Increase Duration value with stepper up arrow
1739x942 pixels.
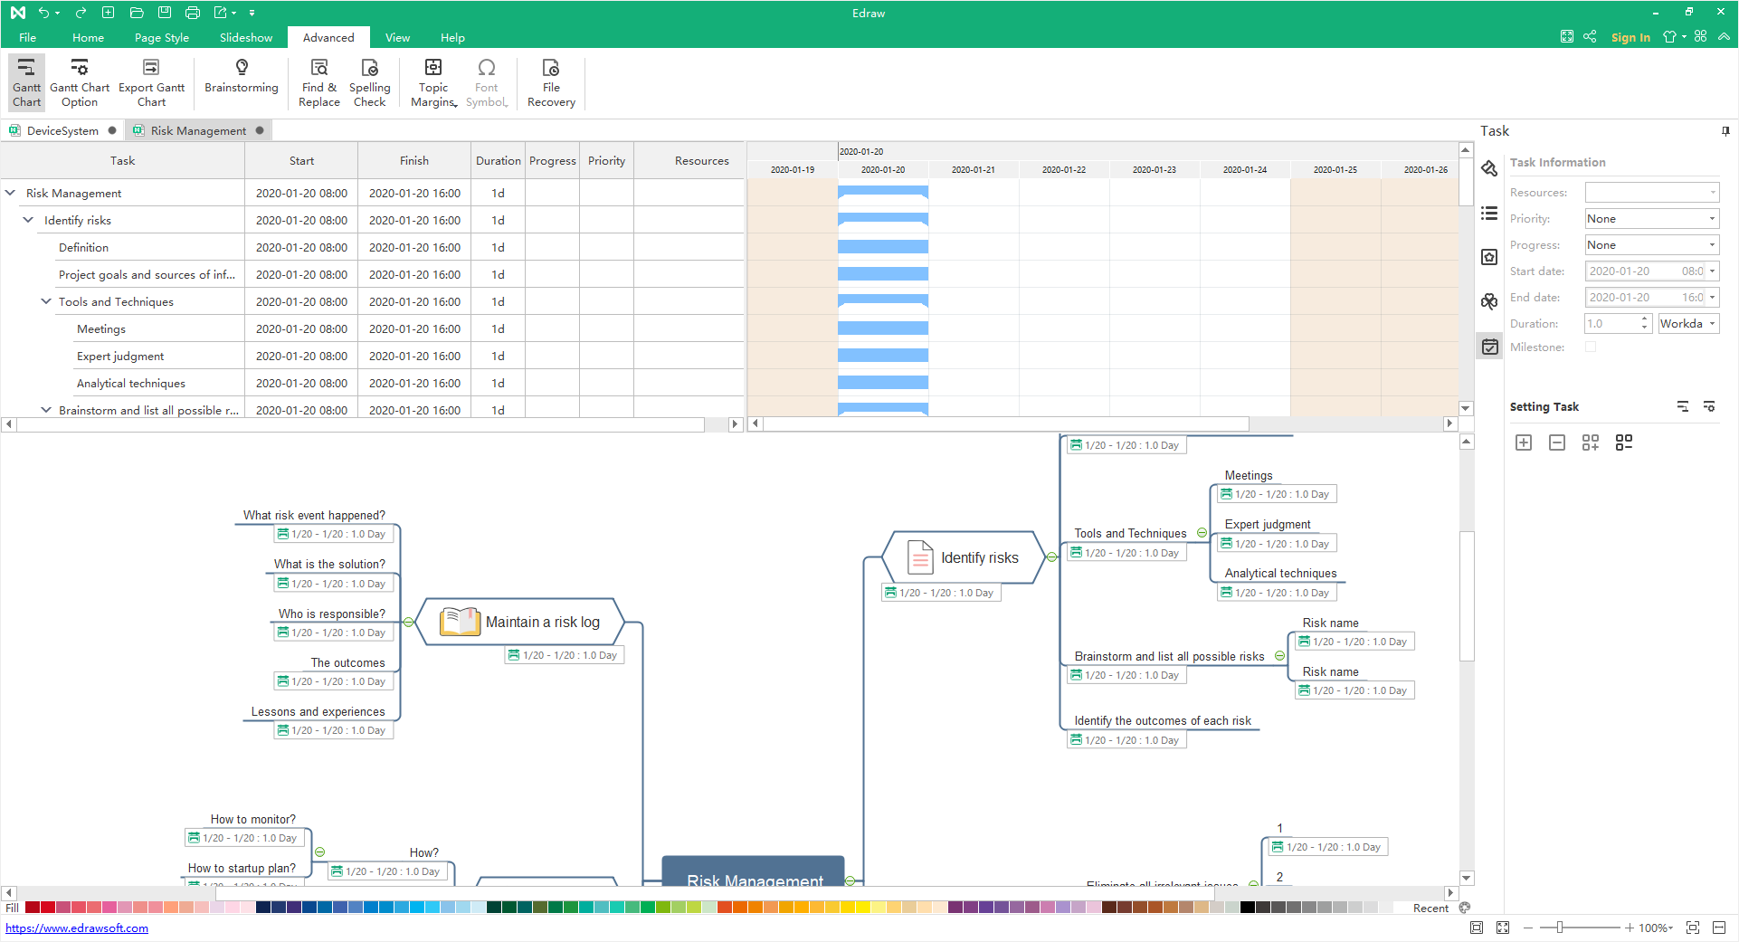pos(1644,319)
